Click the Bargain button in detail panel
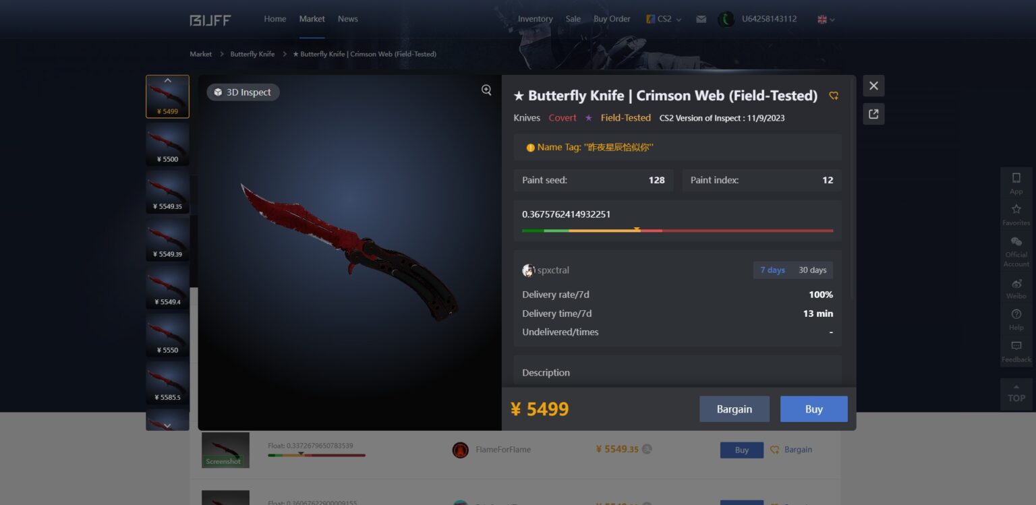This screenshot has width=1036, height=505. pos(735,409)
